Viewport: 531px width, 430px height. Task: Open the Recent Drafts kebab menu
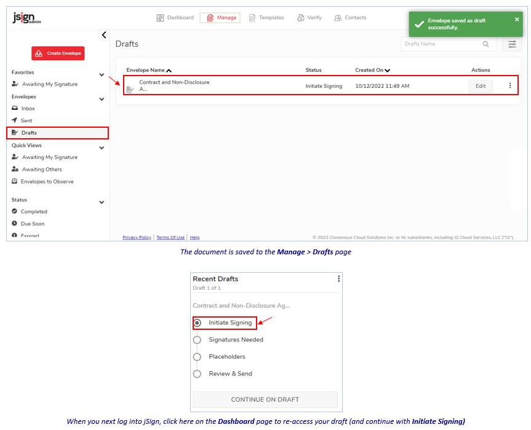point(338,279)
